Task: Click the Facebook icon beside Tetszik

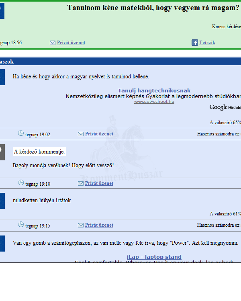Action: [x=195, y=43]
